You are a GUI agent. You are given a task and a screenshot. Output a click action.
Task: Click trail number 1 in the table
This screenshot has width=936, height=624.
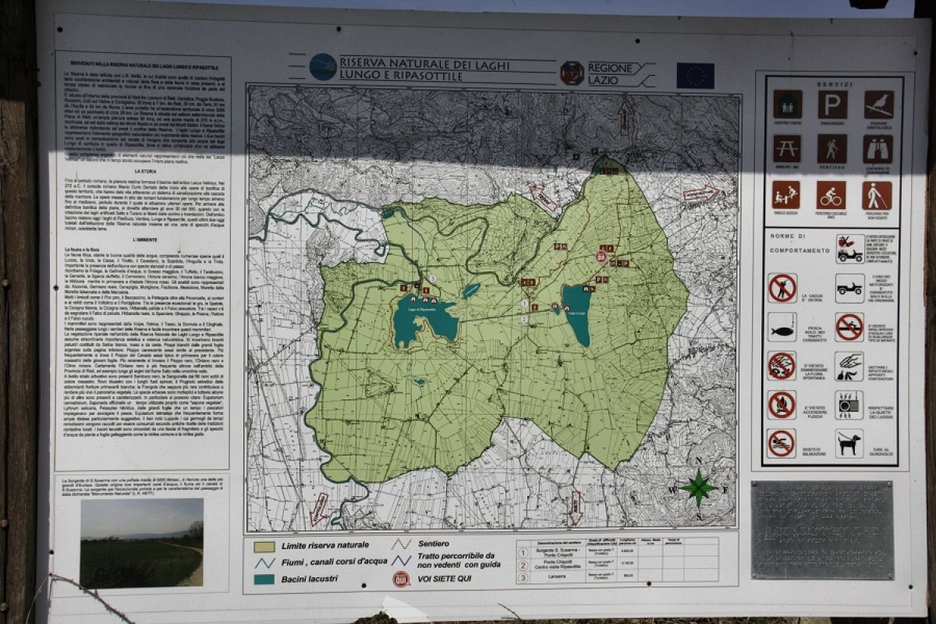coord(523,553)
